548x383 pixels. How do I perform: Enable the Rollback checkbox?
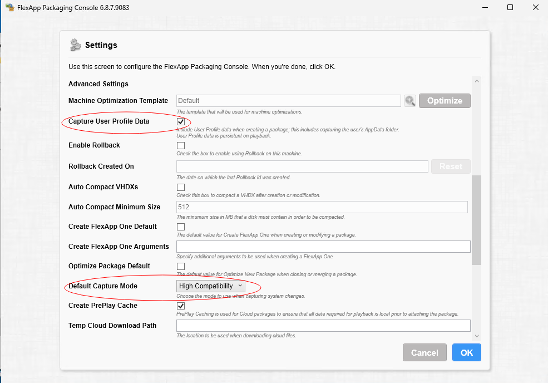[x=181, y=145]
